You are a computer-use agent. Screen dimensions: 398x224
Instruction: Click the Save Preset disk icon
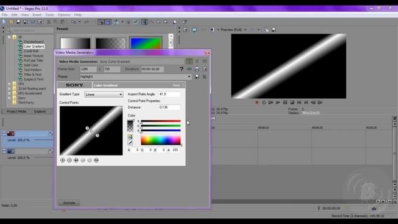tap(197, 77)
